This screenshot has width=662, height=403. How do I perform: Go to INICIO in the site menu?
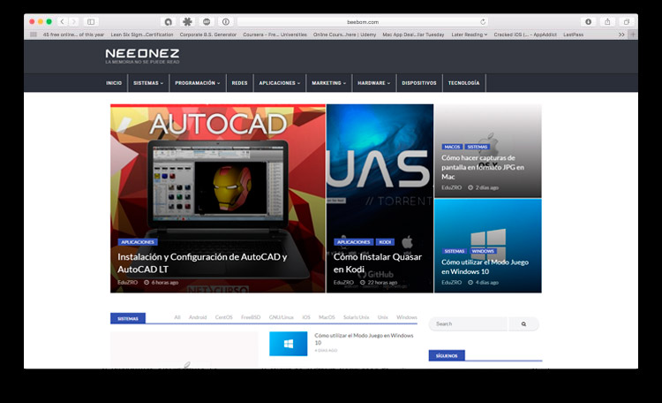(x=114, y=83)
